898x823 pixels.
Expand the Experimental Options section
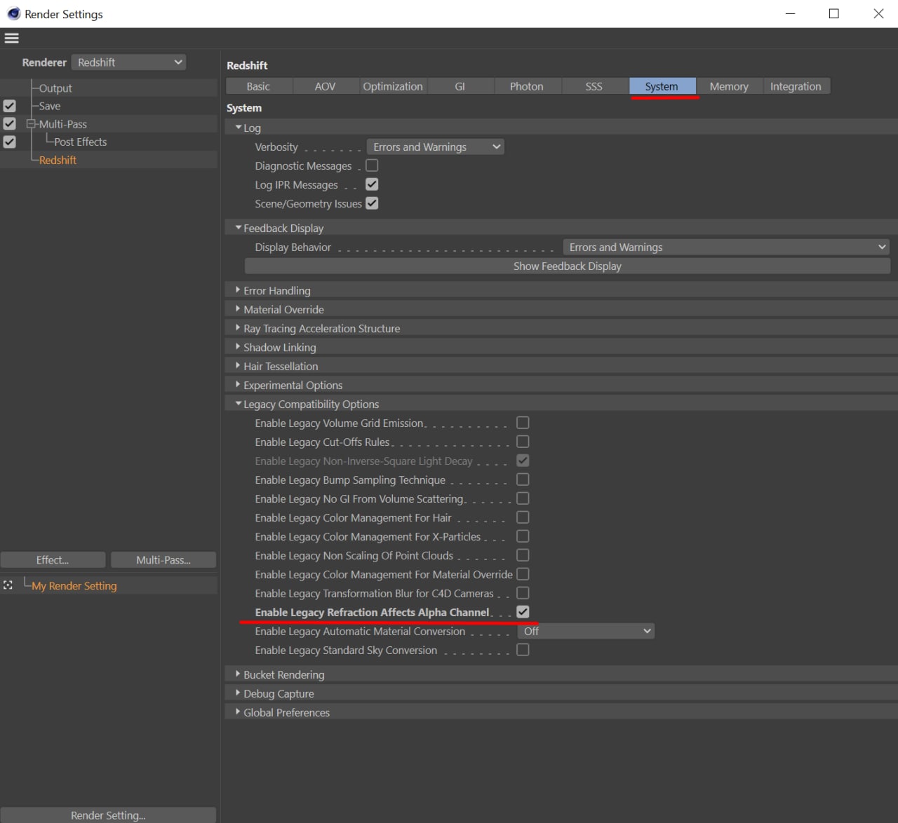[239, 385]
